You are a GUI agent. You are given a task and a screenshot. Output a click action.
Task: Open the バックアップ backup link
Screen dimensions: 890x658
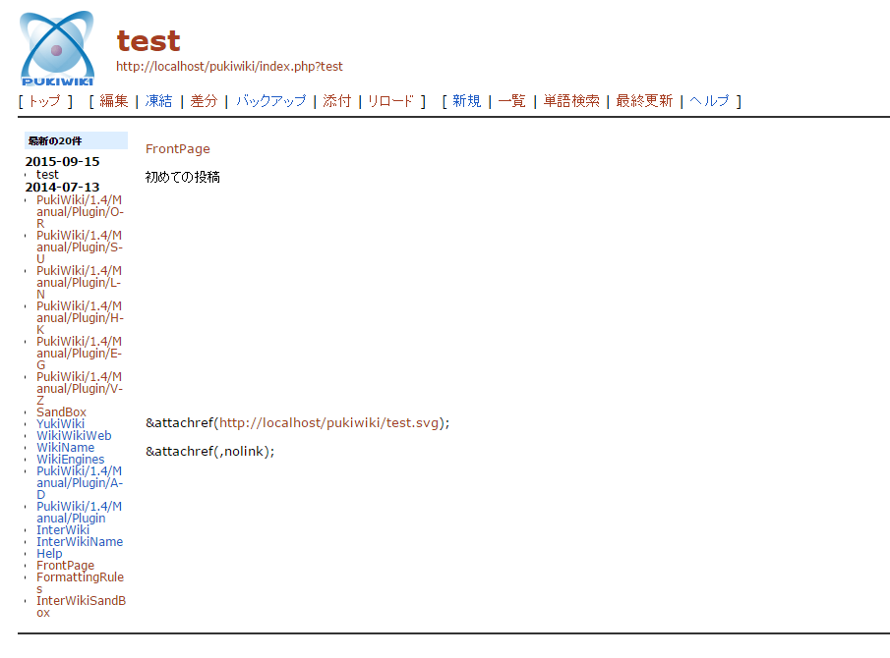point(270,101)
